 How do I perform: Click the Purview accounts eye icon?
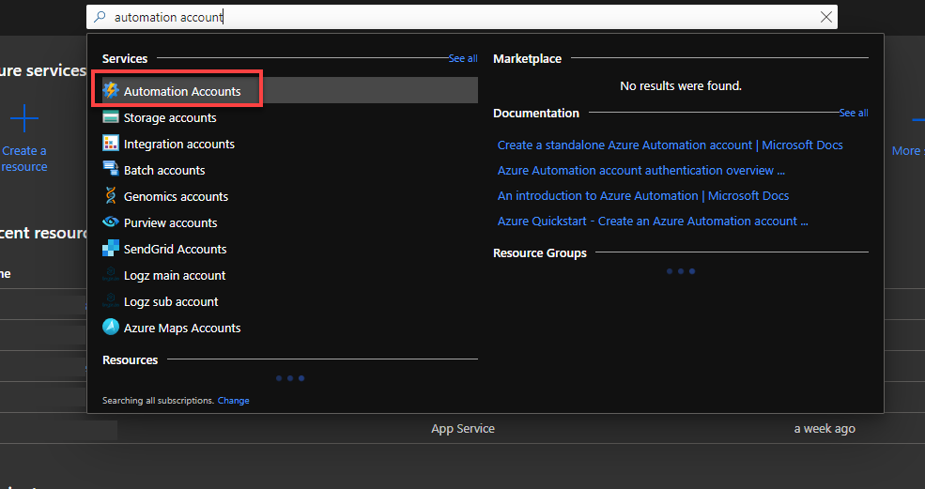[x=110, y=222]
